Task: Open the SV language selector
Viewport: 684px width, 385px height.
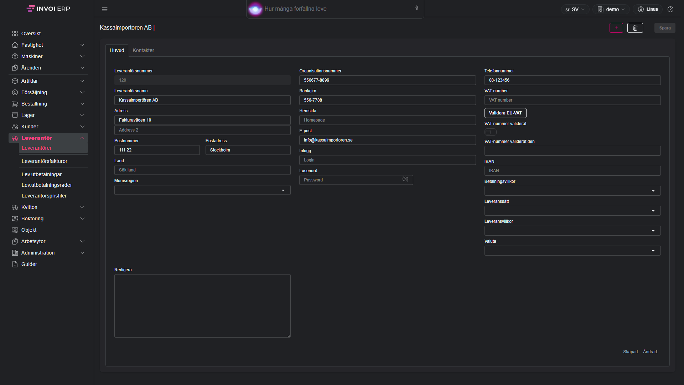Action: pyautogui.click(x=575, y=9)
